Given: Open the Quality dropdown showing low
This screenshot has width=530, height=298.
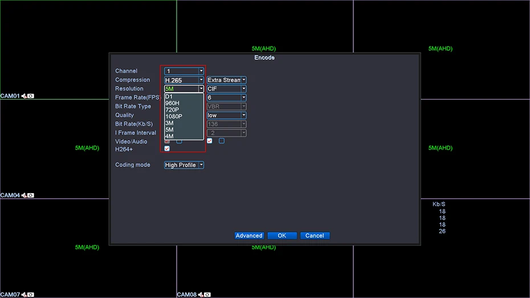Looking at the screenshot, I should click(x=226, y=115).
